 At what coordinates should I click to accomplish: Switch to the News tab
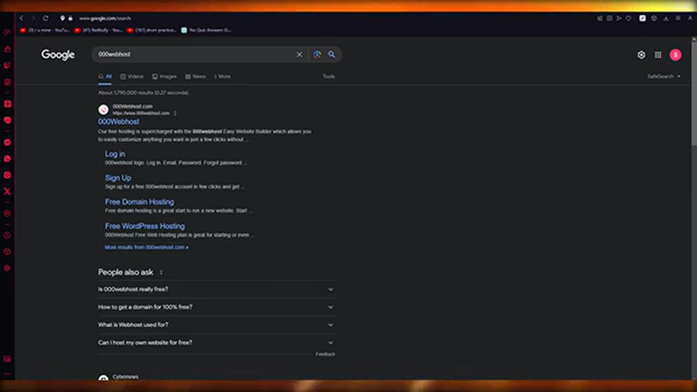click(196, 76)
